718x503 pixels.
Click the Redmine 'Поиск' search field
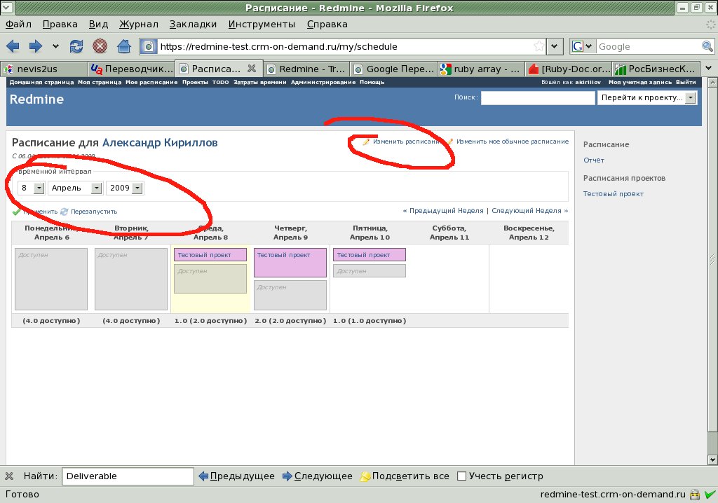coord(537,98)
